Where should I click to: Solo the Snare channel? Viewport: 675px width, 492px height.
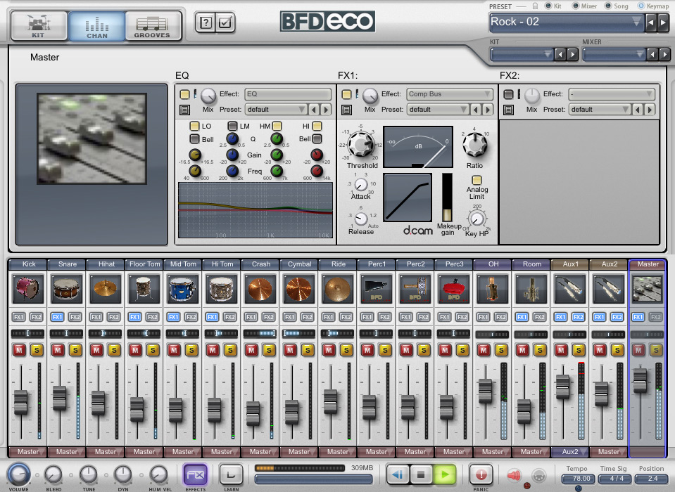[75, 350]
